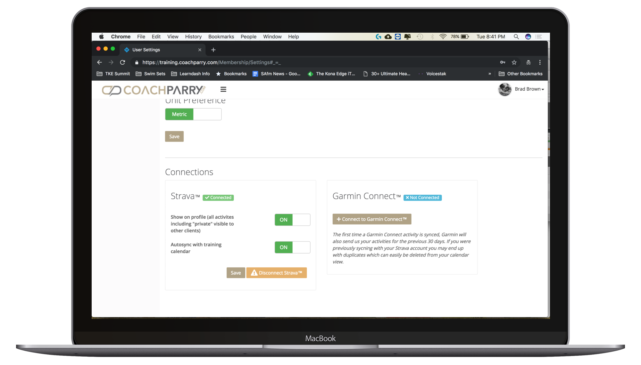
Task: Open the Bookmarks menu in the menu bar
Action: (x=221, y=37)
